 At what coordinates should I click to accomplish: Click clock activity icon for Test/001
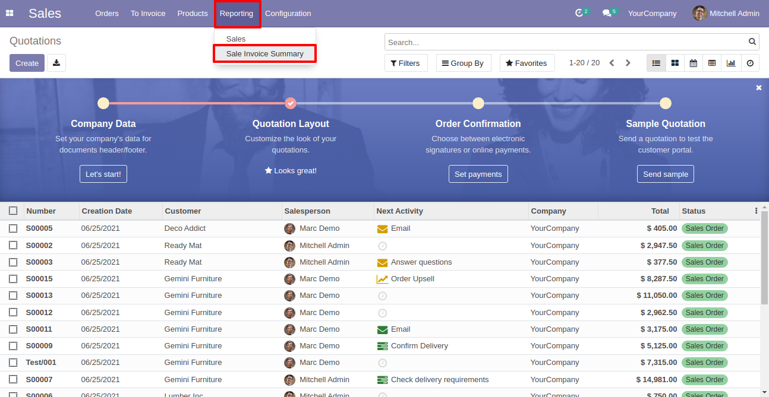pos(382,363)
